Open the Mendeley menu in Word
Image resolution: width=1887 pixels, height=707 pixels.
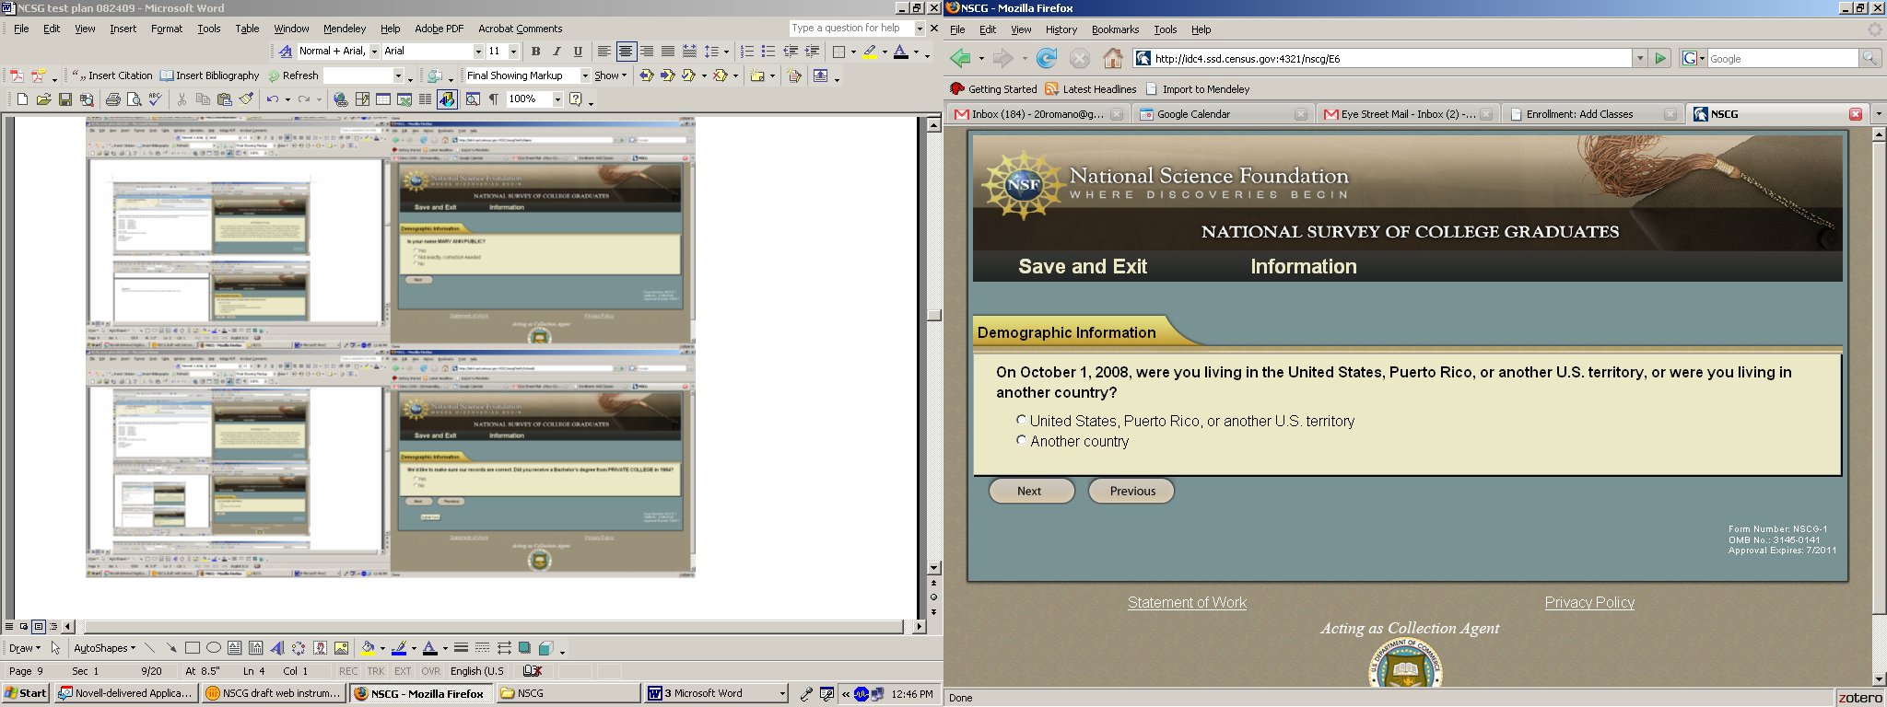(x=344, y=29)
